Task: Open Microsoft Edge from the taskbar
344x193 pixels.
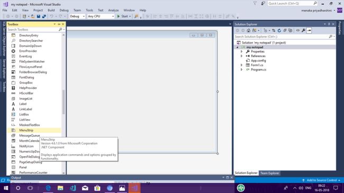Action: [x=48, y=188]
